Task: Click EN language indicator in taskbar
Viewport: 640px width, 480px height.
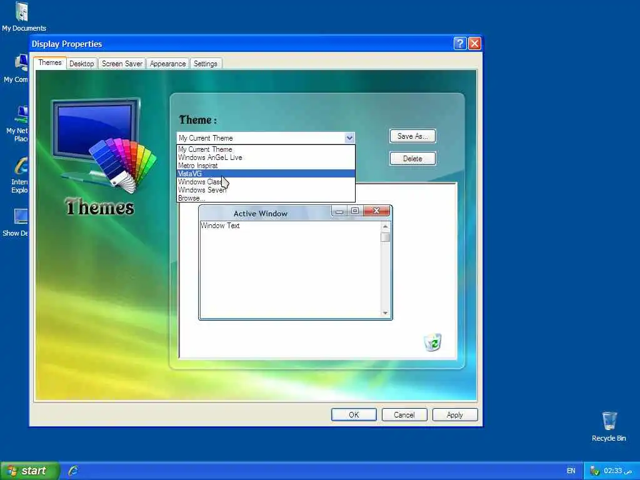Action: click(x=571, y=471)
